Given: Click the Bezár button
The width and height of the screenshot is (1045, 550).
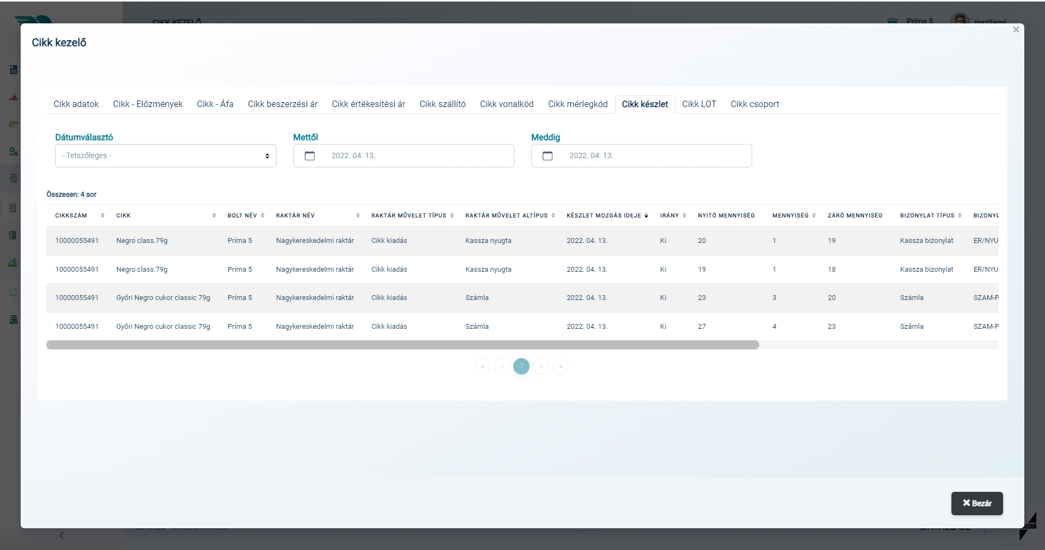Looking at the screenshot, I should tap(976, 503).
